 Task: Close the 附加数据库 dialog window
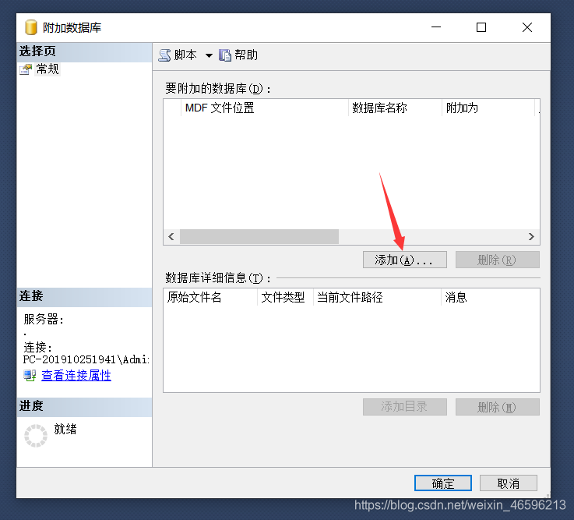(x=527, y=27)
